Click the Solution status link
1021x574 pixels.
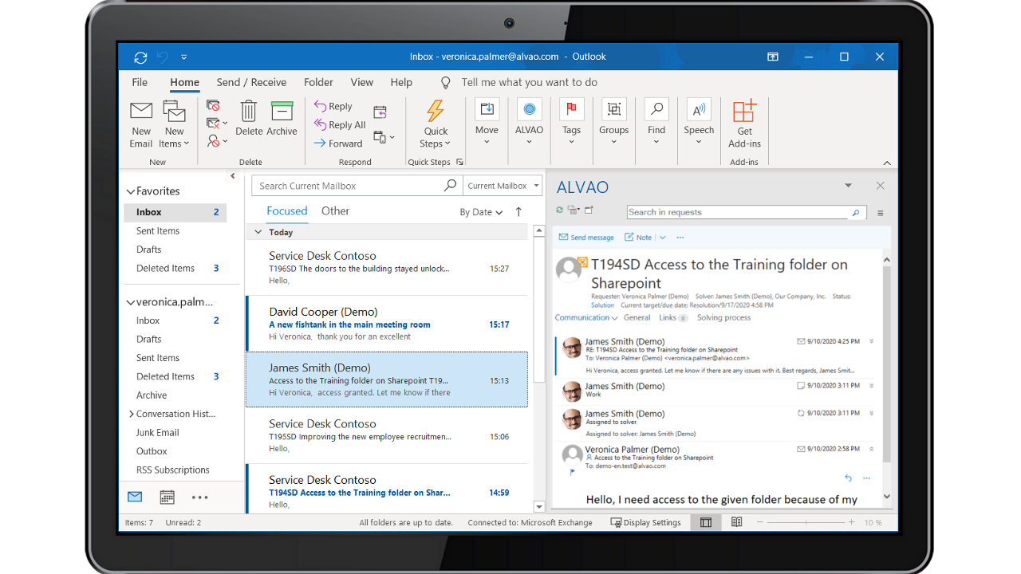click(603, 305)
